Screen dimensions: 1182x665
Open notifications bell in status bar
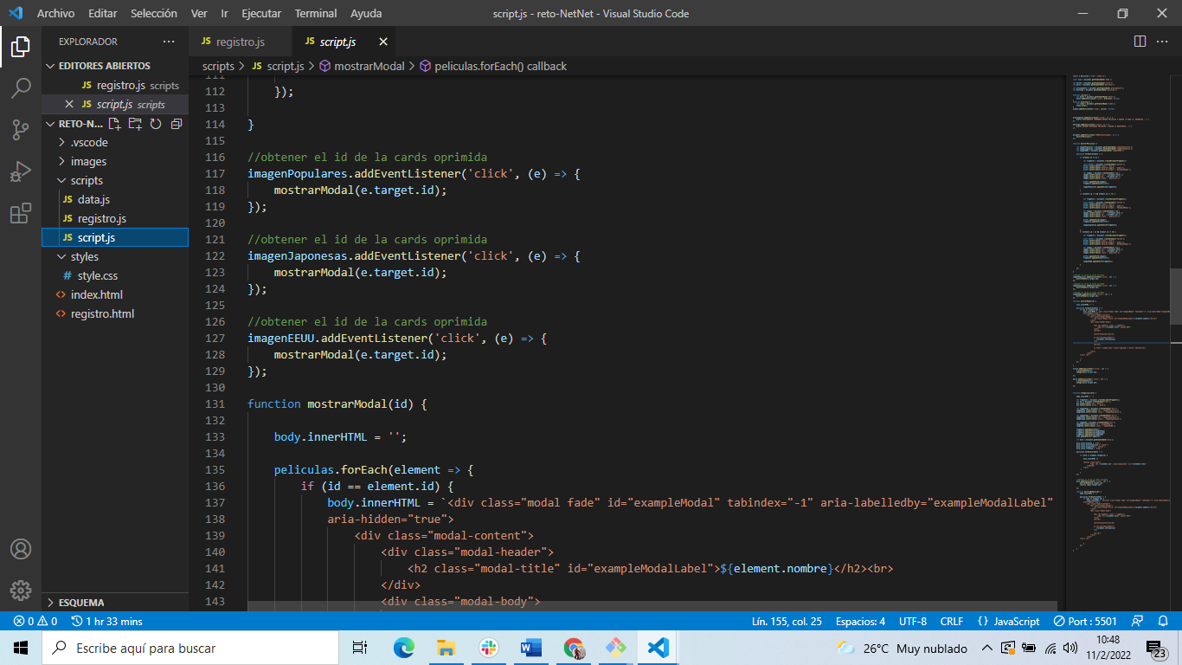click(1164, 621)
